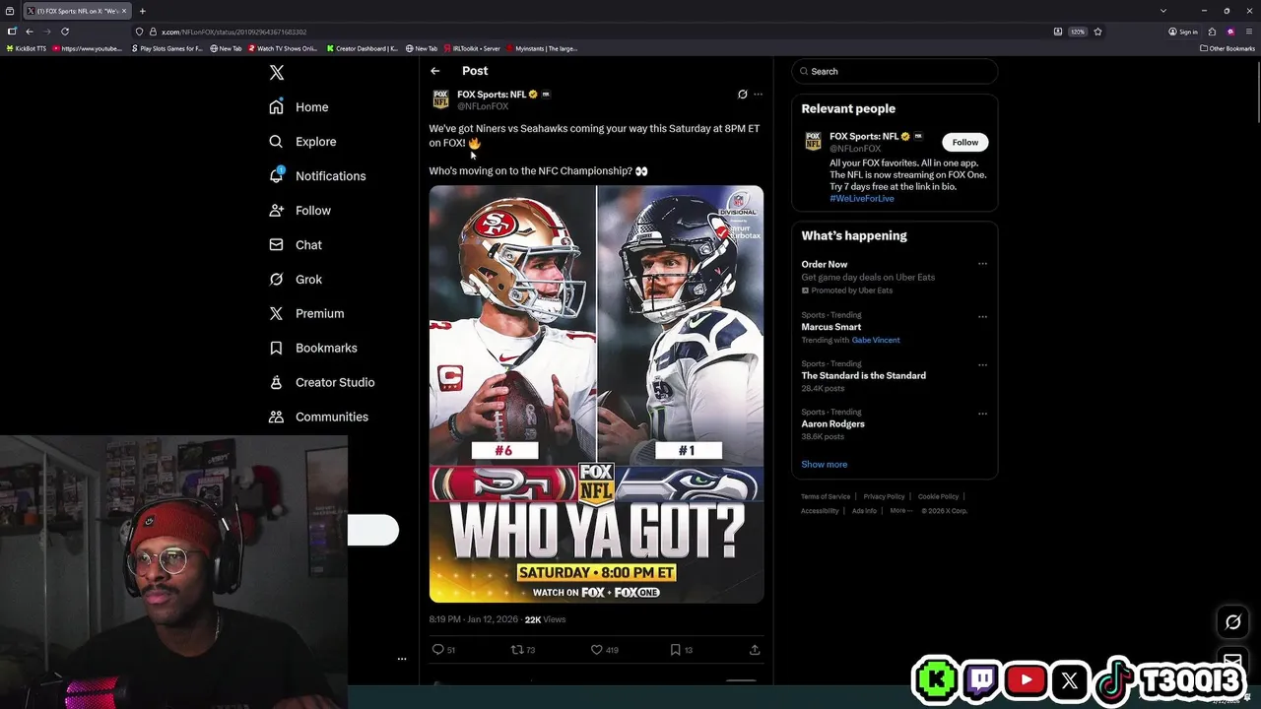Viewport: 1261px width, 709px height.
Task: Open the KickBot TTS bookmark
Action: point(27,48)
